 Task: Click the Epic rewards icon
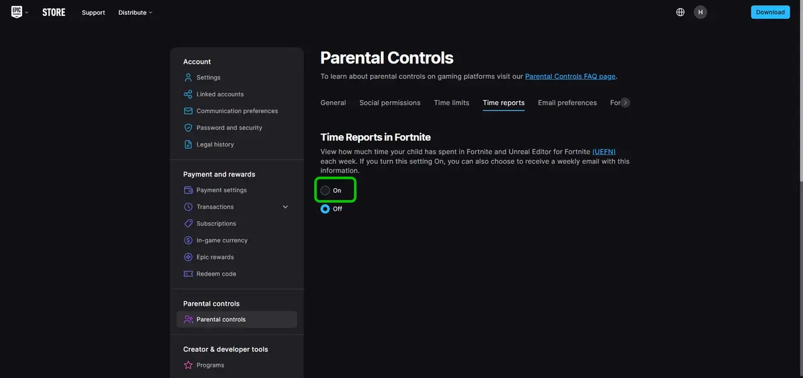point(188,257)
